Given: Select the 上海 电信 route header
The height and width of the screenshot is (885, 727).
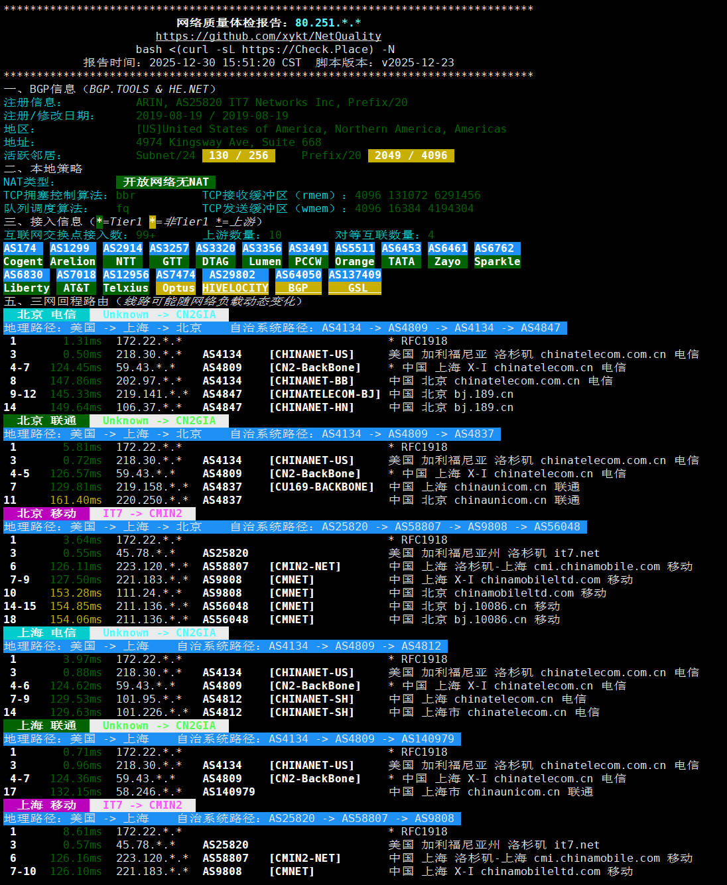Looking at the screenshot, I should 46,632.
